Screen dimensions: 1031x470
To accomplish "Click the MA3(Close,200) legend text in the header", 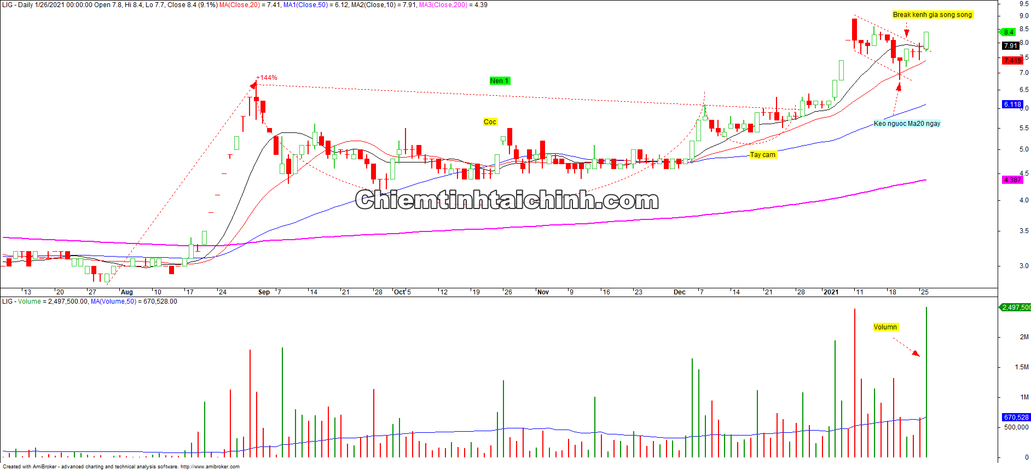I will (443, 5).
